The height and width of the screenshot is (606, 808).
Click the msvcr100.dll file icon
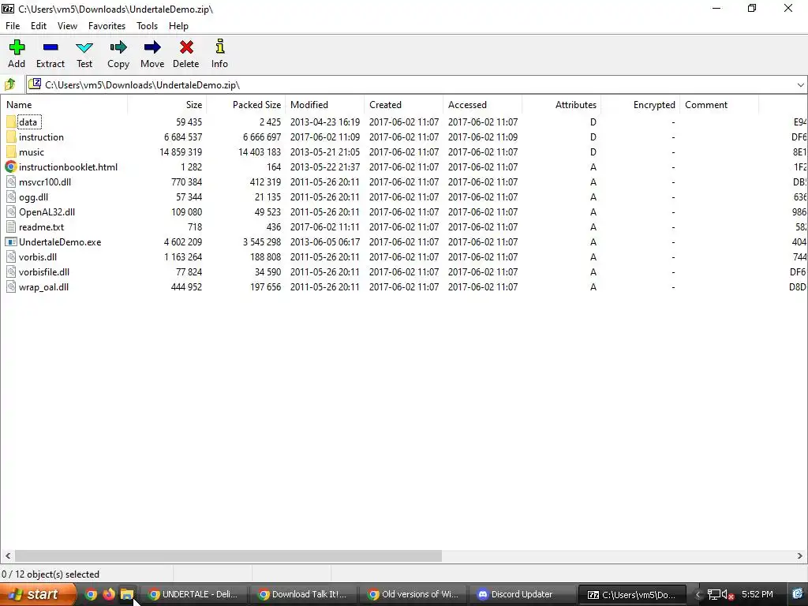tap(11, 182)
